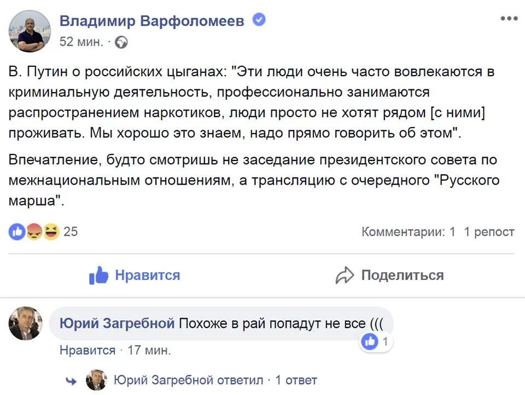This screenshot has width=525, height=395.
Task: Click the angry reaction emoji icon
Action: pyautogui.click(x=34, y=231)
